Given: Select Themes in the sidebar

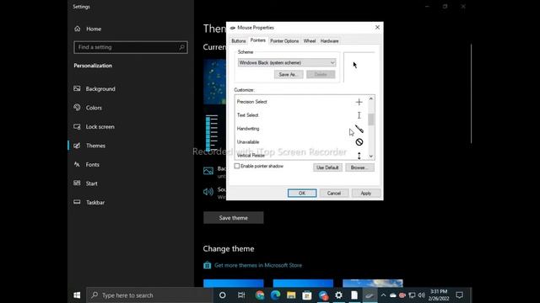Looking at the screenshot, I should pos(89,146).
